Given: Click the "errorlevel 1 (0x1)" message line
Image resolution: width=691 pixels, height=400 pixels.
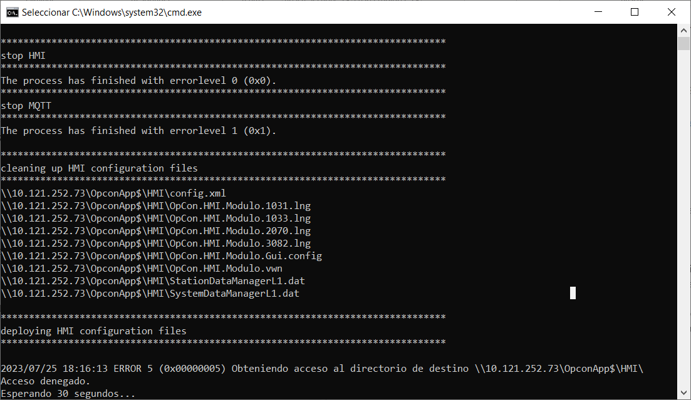Looking at the screenshot, I should (138, 131).
